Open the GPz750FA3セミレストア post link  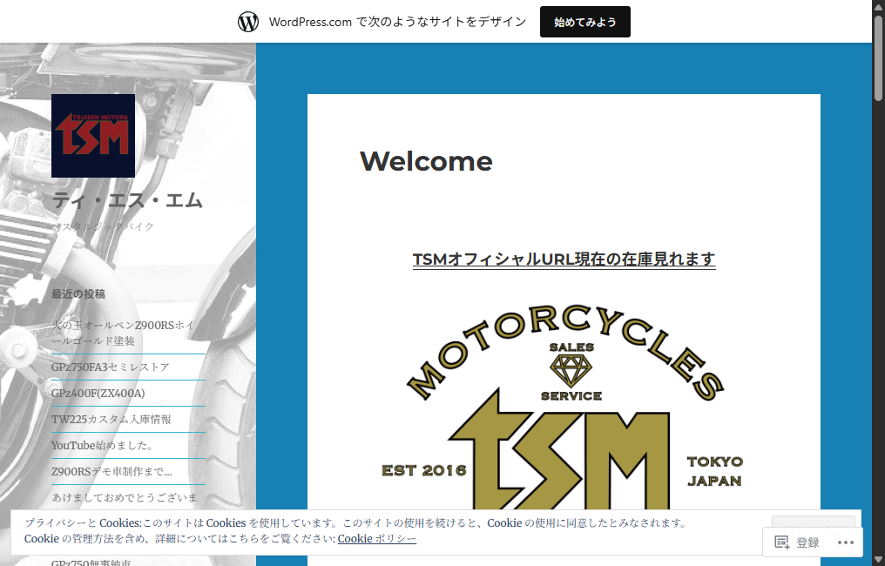(x=110, y=367)
